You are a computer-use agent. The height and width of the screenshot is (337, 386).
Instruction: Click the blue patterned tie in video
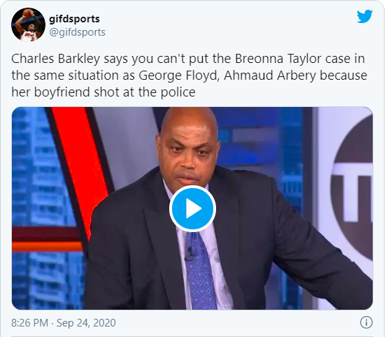click(200, 270)
